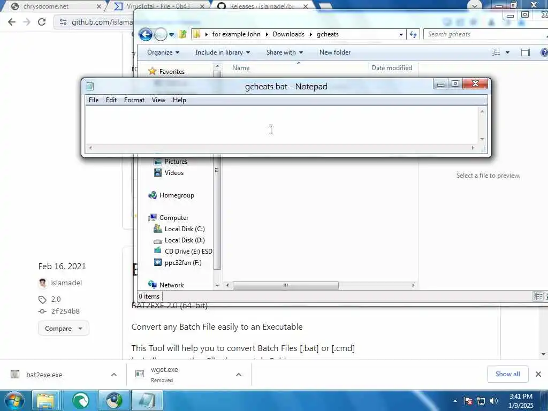Click Chrome forward arrow
548x411 pixels.
click(x=27, y=22)
